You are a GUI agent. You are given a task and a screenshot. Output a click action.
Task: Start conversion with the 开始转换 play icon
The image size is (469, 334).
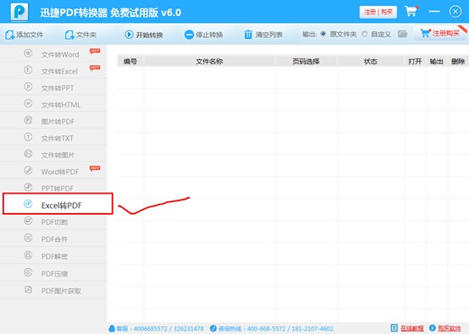129,35
